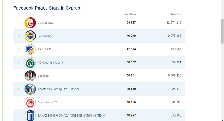Click the Facebook Pages Stats in Cyprus heading

(47, 8)
